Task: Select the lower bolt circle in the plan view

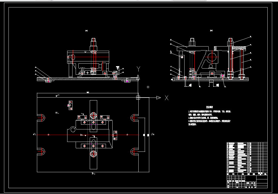Action: pyautogui.click(x=93, y=154)
